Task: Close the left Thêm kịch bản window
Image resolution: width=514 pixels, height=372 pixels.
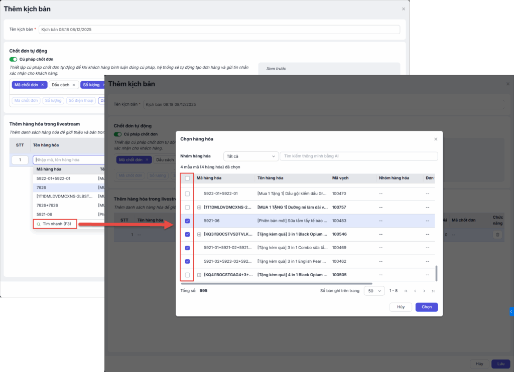Action: [404, 9]
